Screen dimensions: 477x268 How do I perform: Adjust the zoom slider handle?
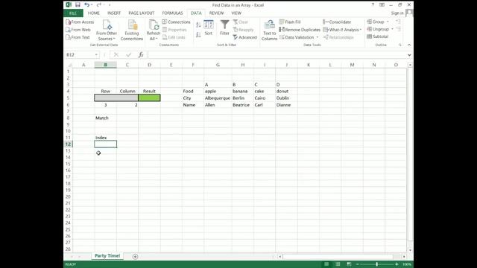(x=376, y=264)
